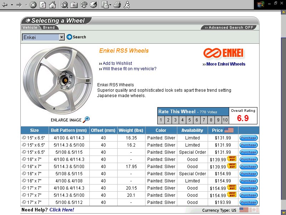Open the History clock icon
The width and height of the screenshot is (286, 215).
(93, 5)
